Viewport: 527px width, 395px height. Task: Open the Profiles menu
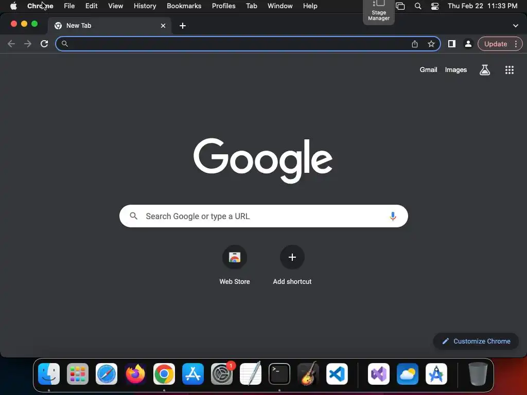[x=223, y=6]
